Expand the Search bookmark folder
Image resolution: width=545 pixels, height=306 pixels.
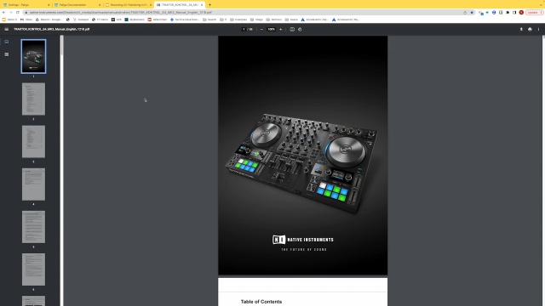[x=209, y=20]
